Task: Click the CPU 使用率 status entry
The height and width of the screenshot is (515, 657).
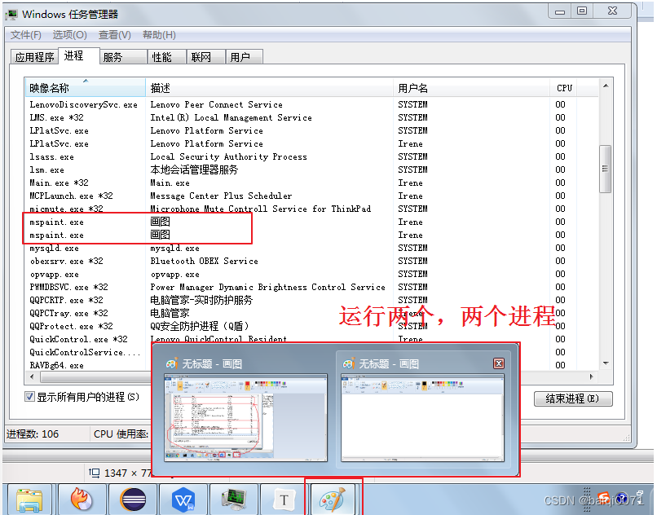Action: (121, 434)
